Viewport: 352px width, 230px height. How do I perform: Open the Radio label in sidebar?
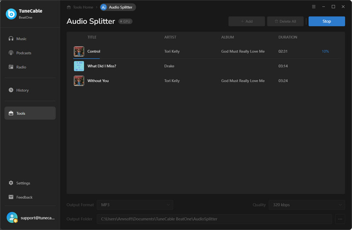21,67
